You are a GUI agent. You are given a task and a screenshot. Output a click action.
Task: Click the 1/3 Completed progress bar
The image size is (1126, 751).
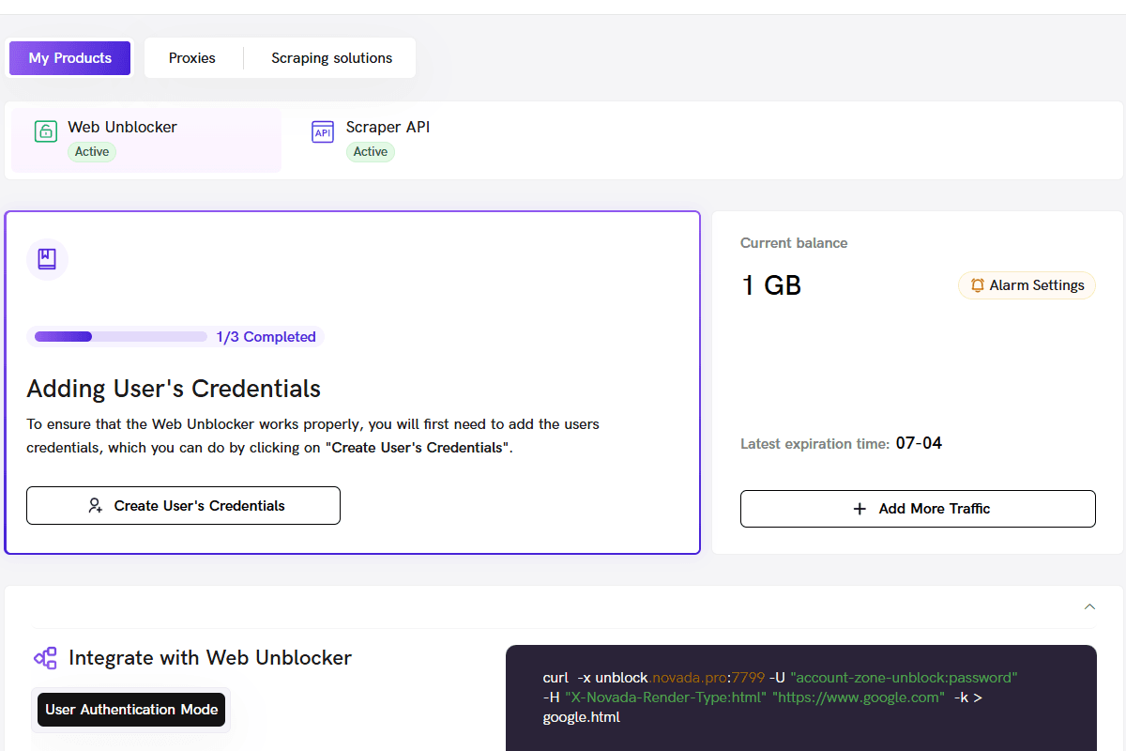[x=121, y=336]
